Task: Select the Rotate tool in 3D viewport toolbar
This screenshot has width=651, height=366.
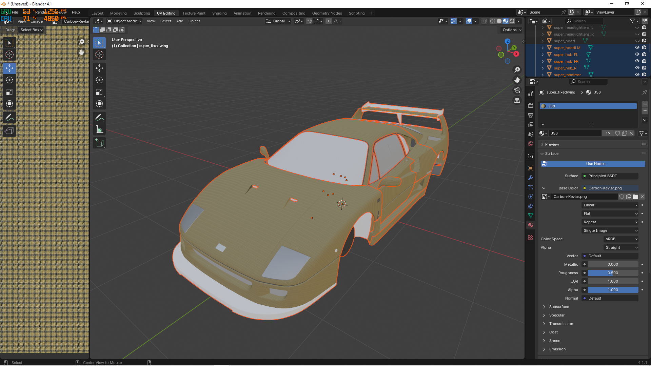Action: [x=99, y=80]
